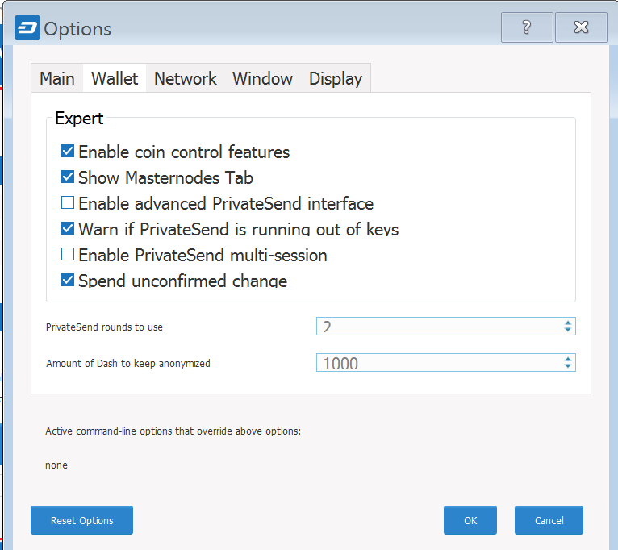Decrease amount of Dash to keep anonymized
618x550 pixels.
pyautogui.click(x=567, y=366)
